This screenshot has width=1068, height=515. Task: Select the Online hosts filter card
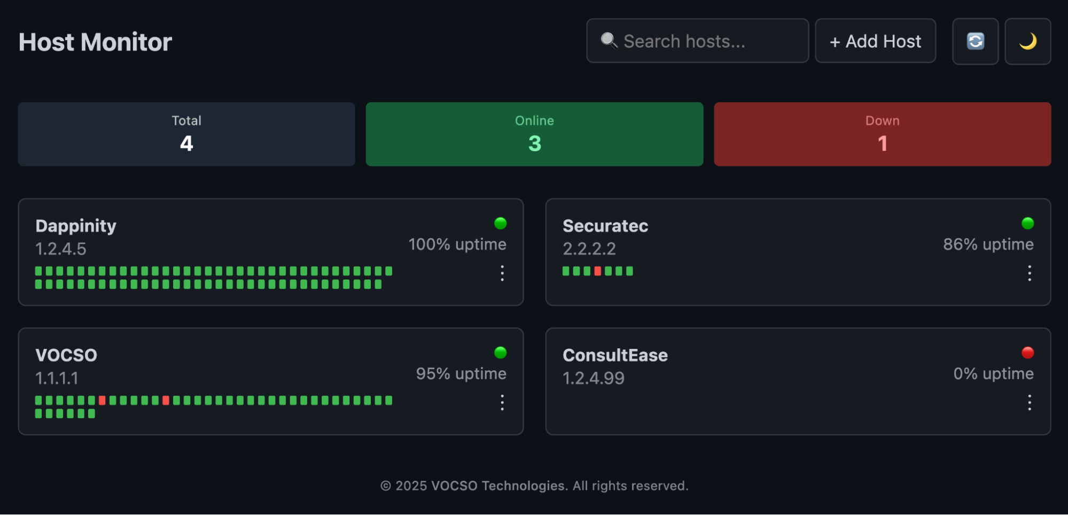click(x=534, y=134)
